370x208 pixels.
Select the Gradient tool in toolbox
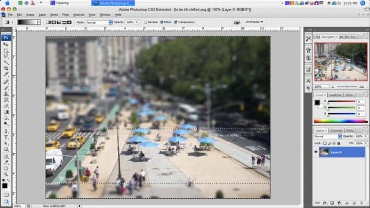(x=6, y=112)
